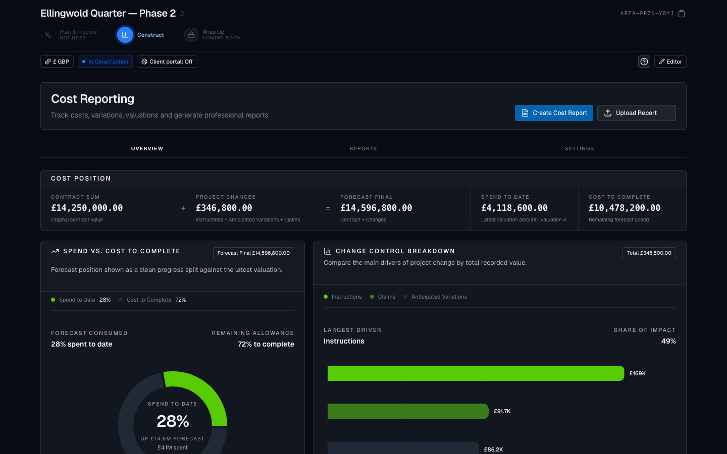The image size is (727, 454).
Task: Select the Forecast Final £14,596,800.00 figure
Action: 376,208
